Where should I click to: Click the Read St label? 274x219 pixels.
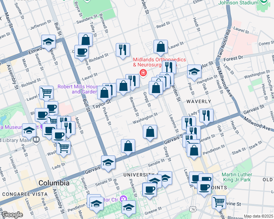(163, 25)
